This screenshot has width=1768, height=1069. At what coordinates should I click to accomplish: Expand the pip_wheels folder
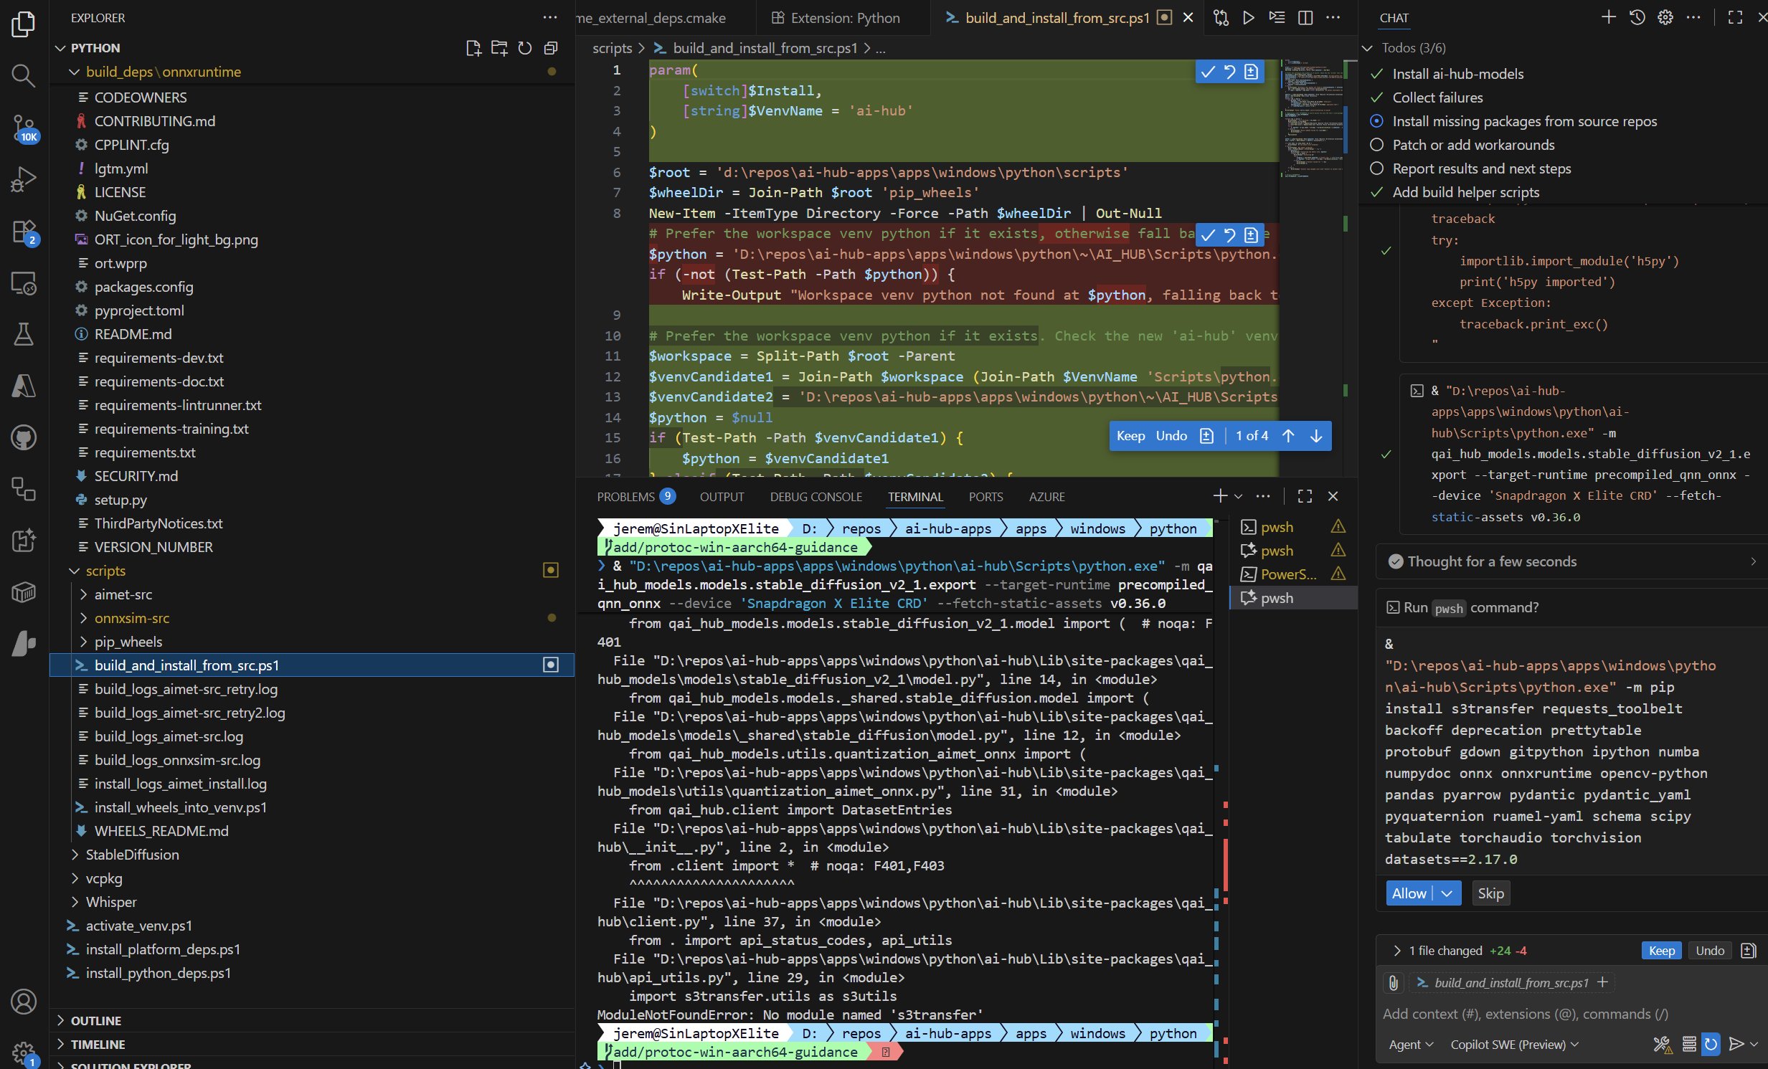click(x=128, y=642)
